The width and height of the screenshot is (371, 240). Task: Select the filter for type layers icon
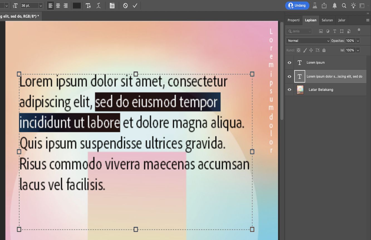(335, 31)
